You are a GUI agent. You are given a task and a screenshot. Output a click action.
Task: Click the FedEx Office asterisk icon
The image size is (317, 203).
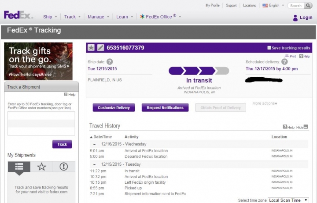coord(142,17)
